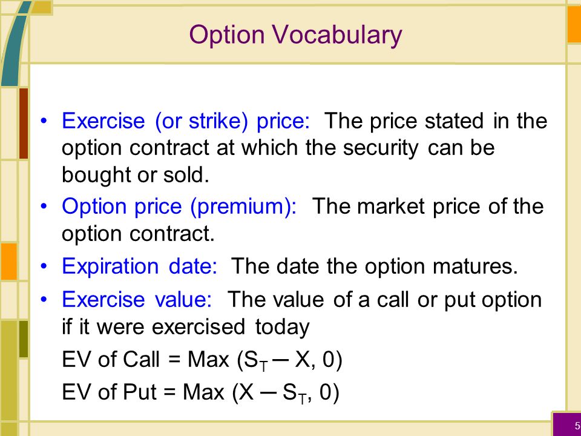Click the purple slide number box
The height and width of the screenshot is (436, 581).
pyautogui.click(x=567, y=424)
